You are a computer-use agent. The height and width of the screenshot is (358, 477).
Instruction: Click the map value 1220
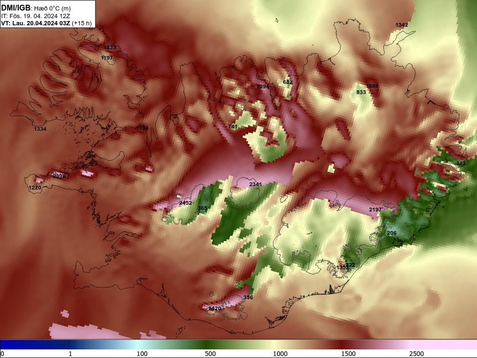click(35, 188)
